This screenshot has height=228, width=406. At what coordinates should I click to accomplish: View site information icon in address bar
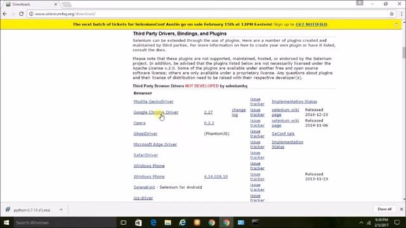pos(31,14)
